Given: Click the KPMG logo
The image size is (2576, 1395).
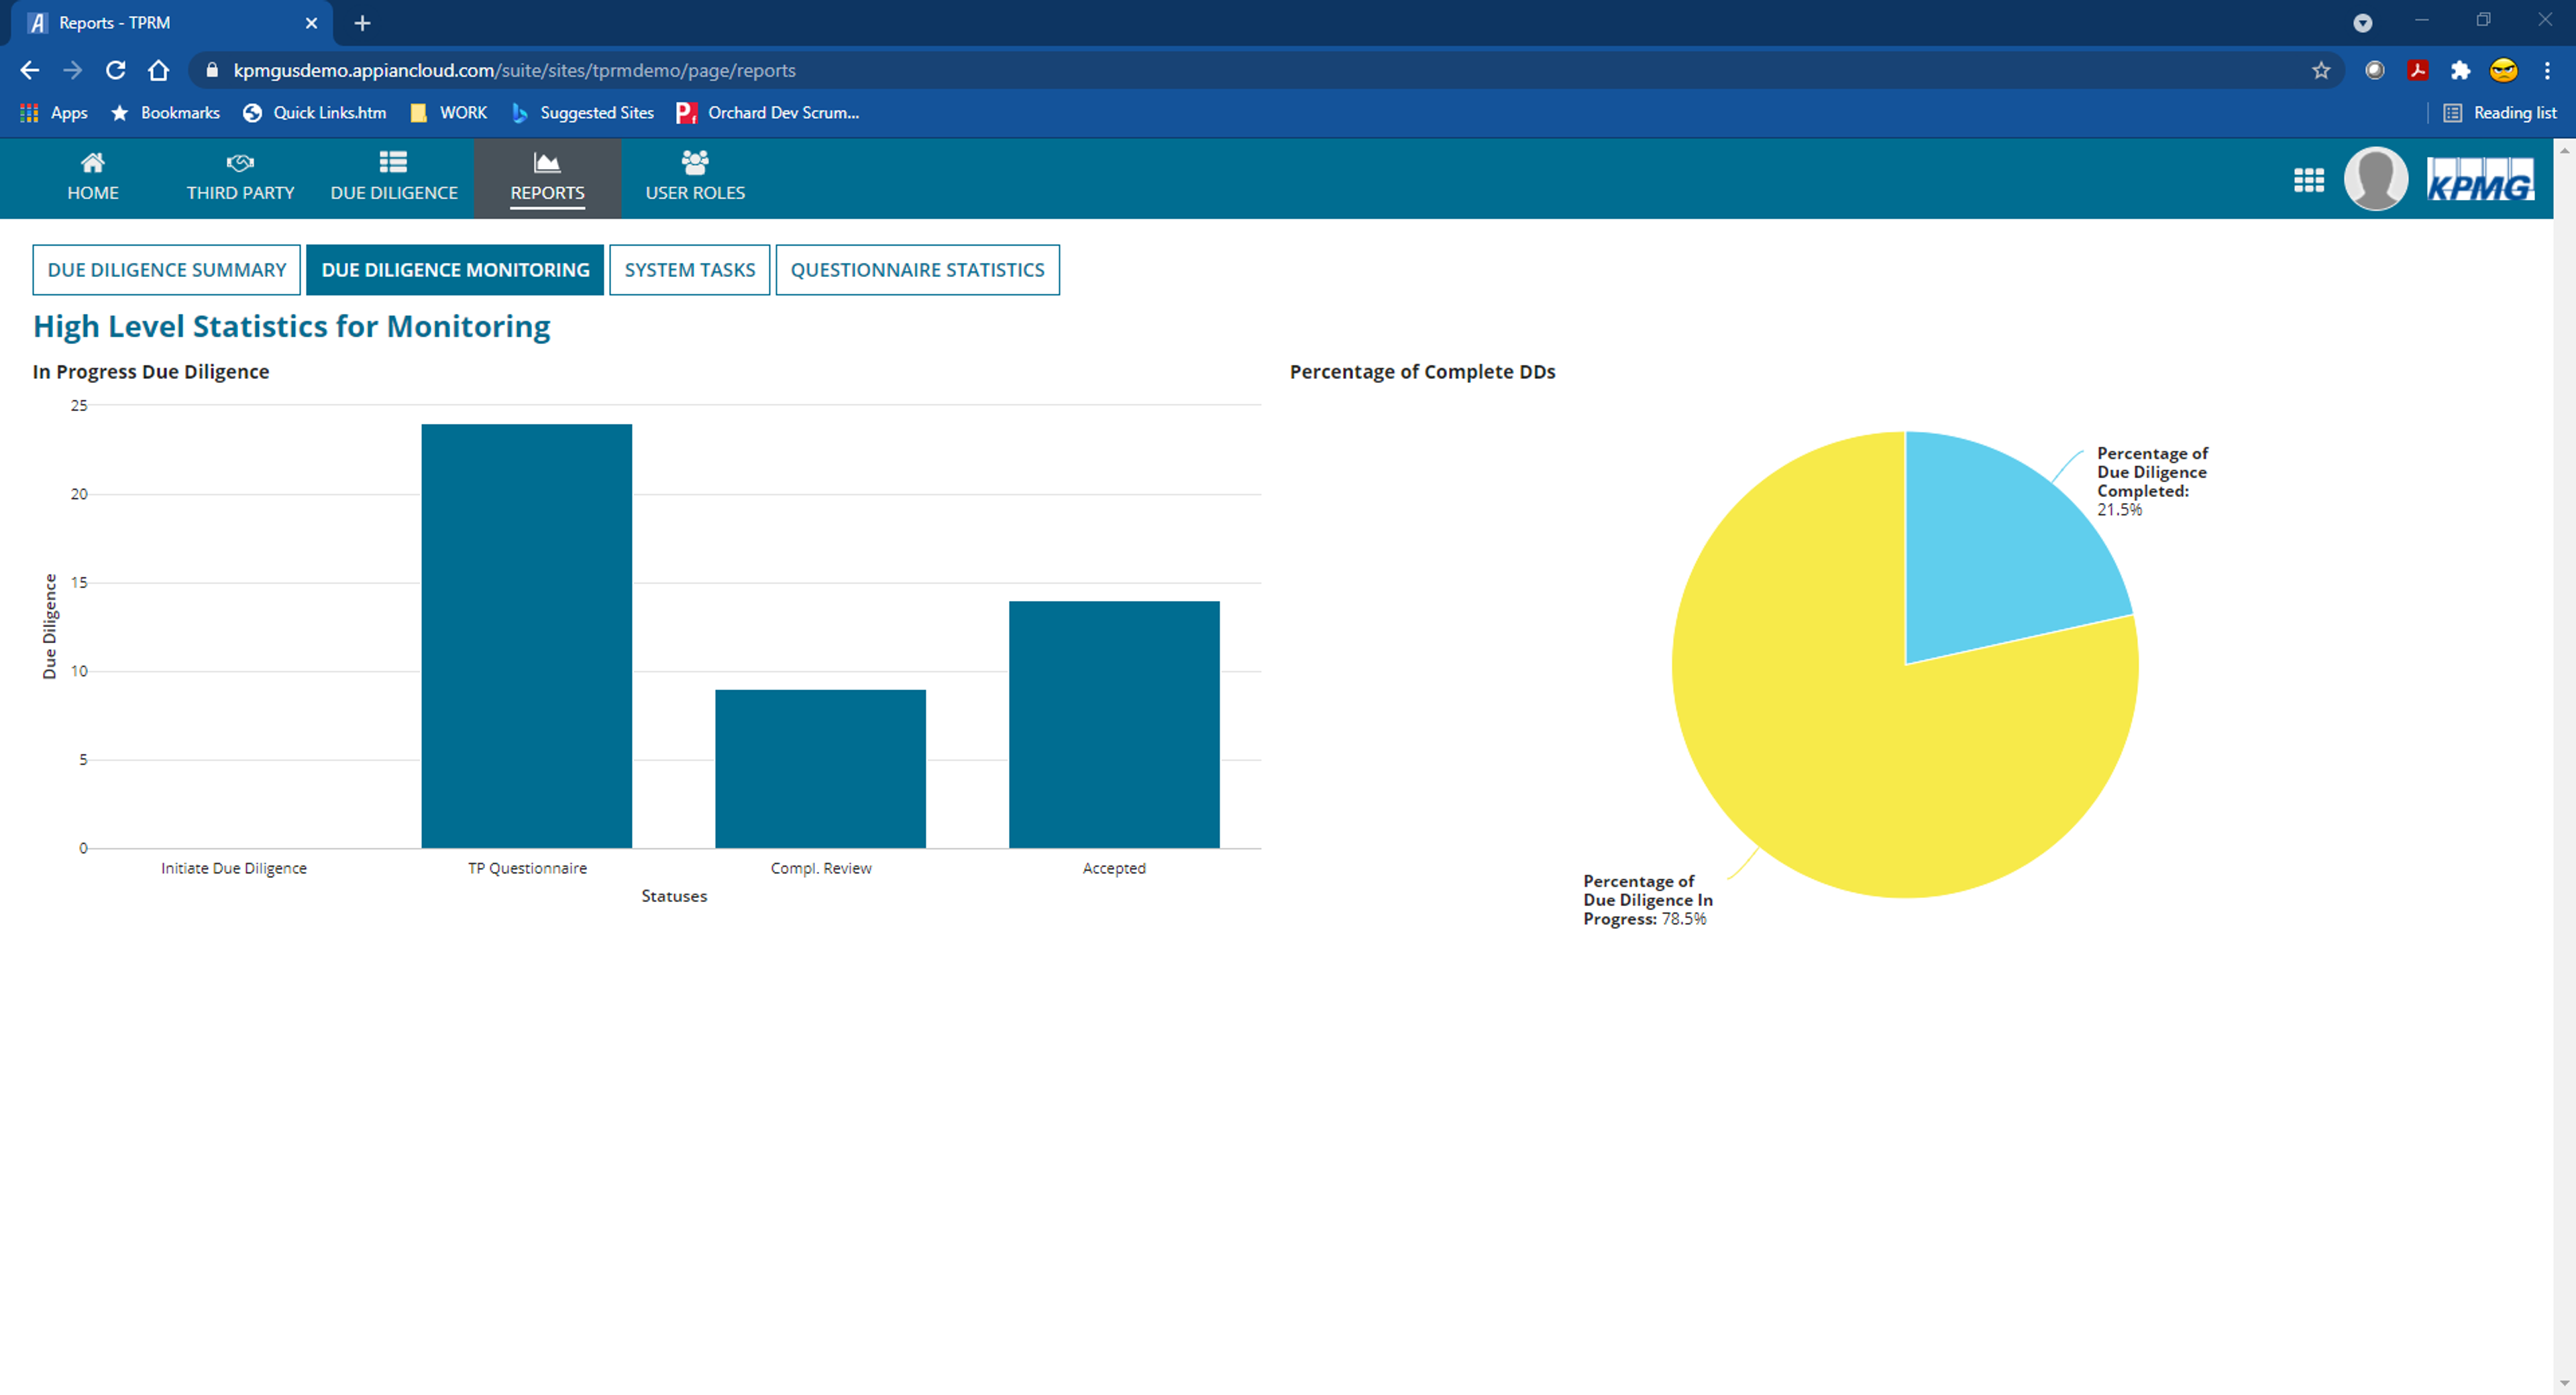Looking at the screenshot, I should [x=2480, y=180].
